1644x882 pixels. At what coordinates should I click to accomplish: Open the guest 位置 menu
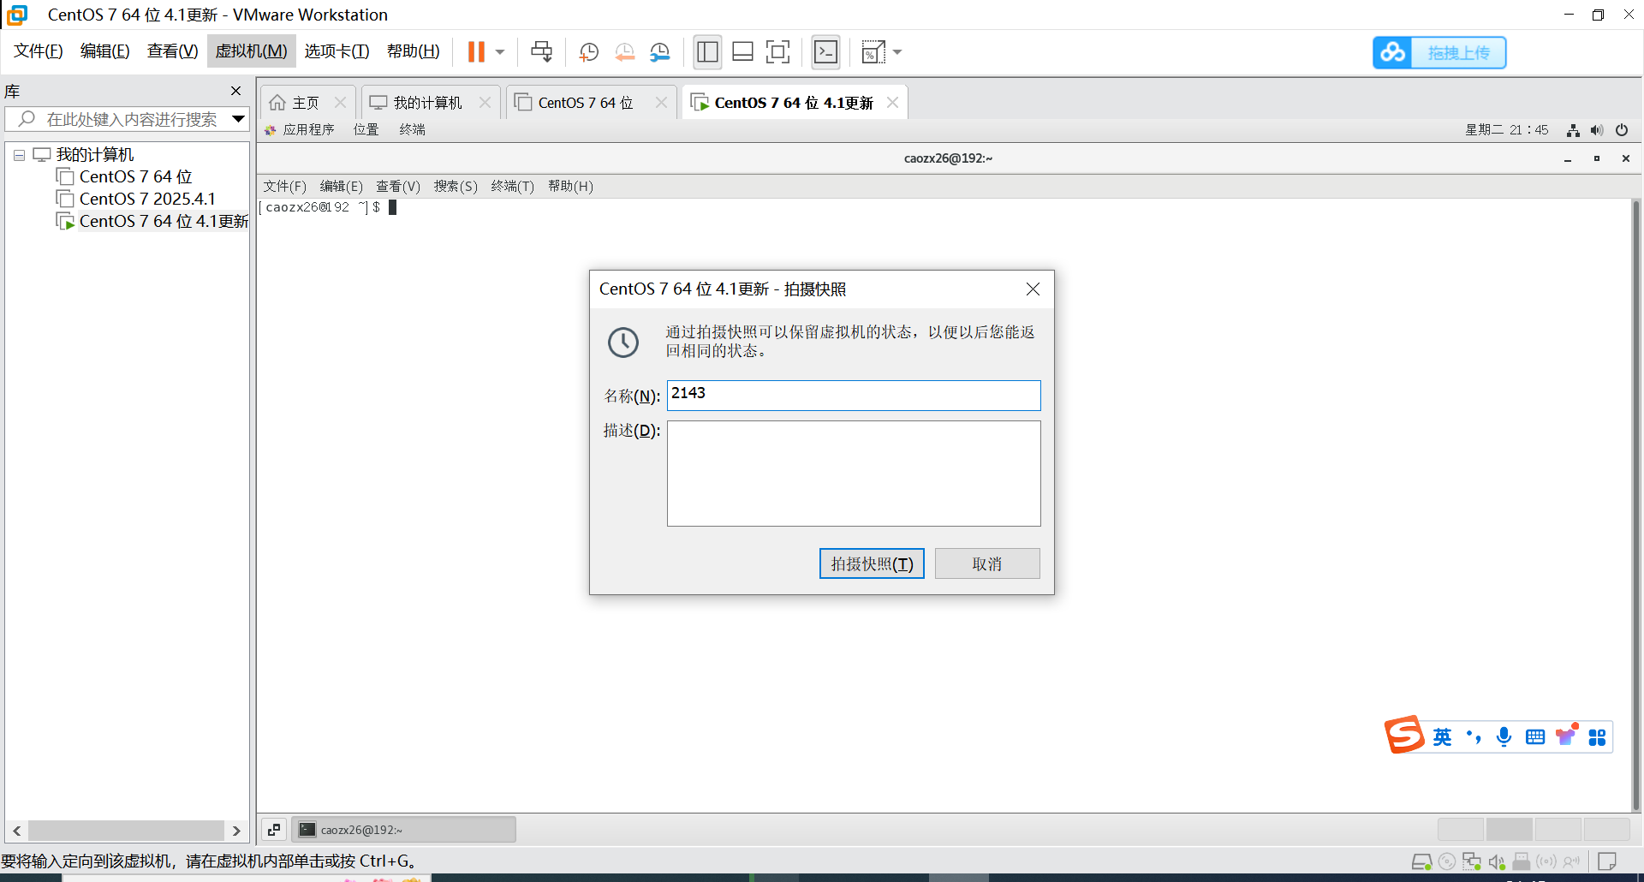click(366, 129)
